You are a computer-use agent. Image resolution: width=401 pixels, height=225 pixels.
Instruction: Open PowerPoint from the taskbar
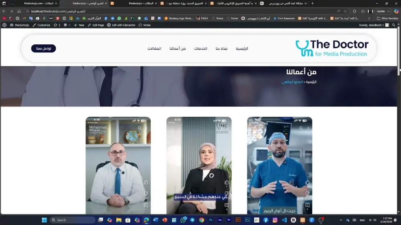[165, 220]
